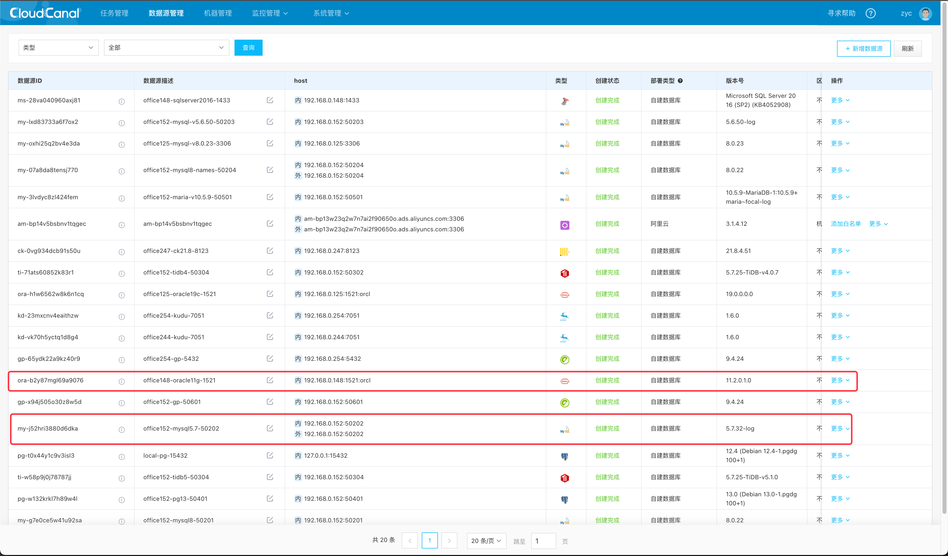
Task: Edit description of office152-pg13-50401
Action: [270, 499]
